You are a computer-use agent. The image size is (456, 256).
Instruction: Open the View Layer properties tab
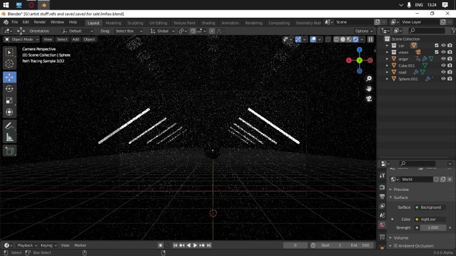tap(382, 206)
